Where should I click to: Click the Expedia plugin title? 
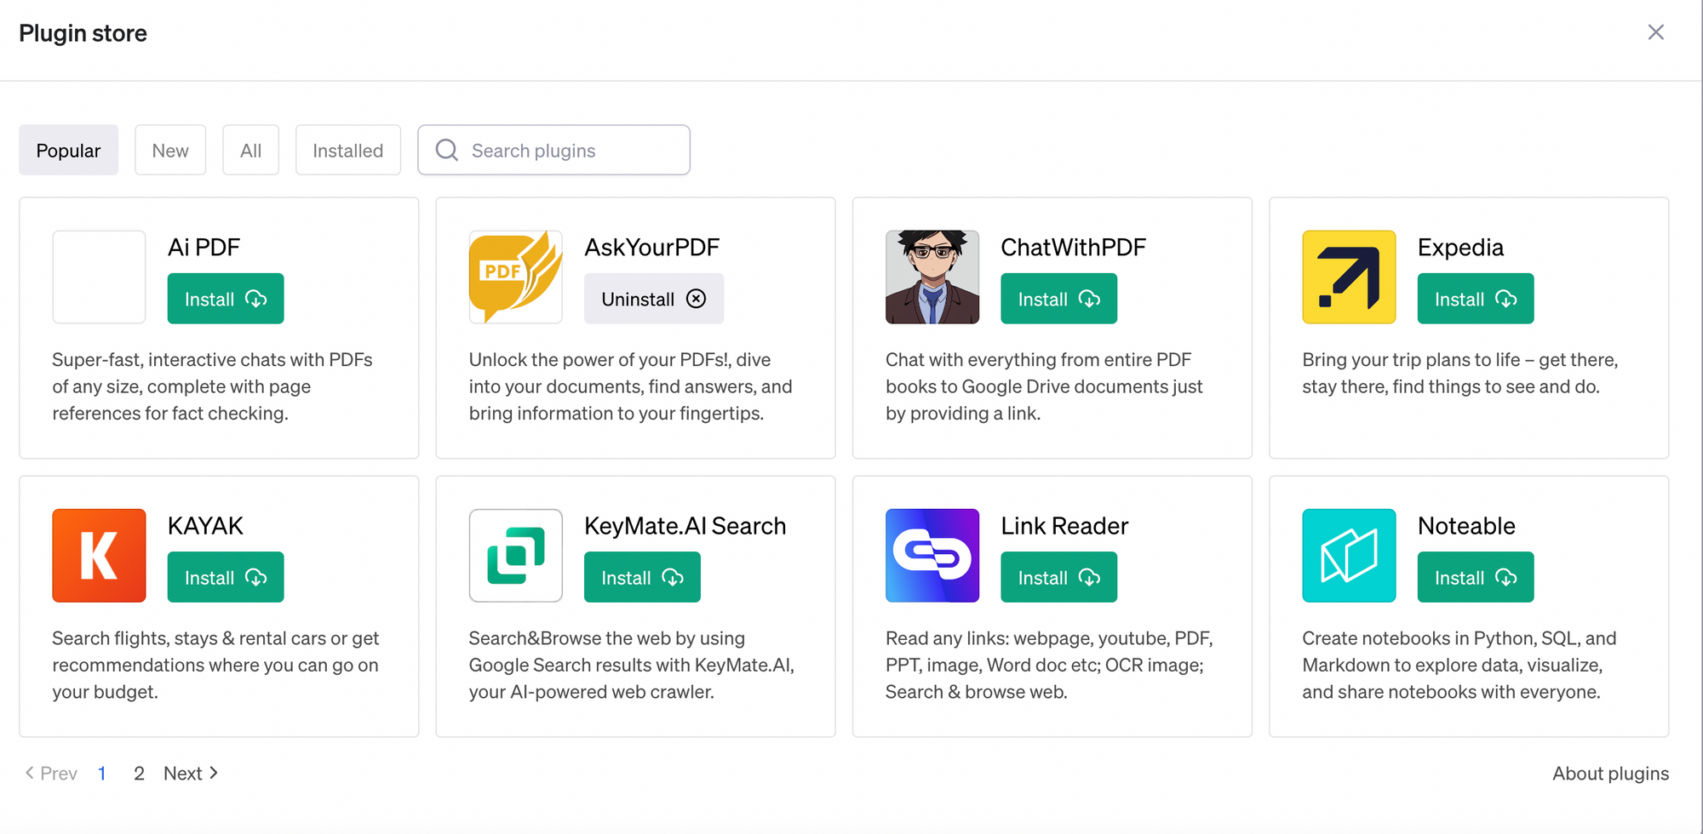pyautogui.click(x=1460, y=248)
